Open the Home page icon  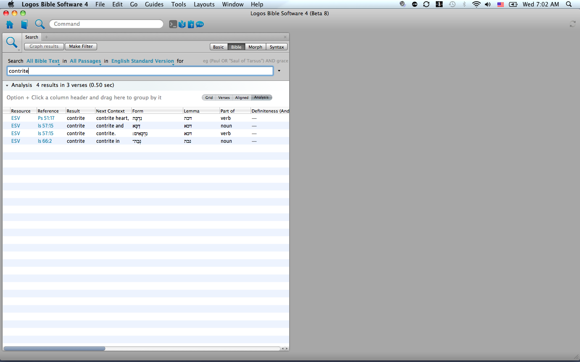(10, 24)
